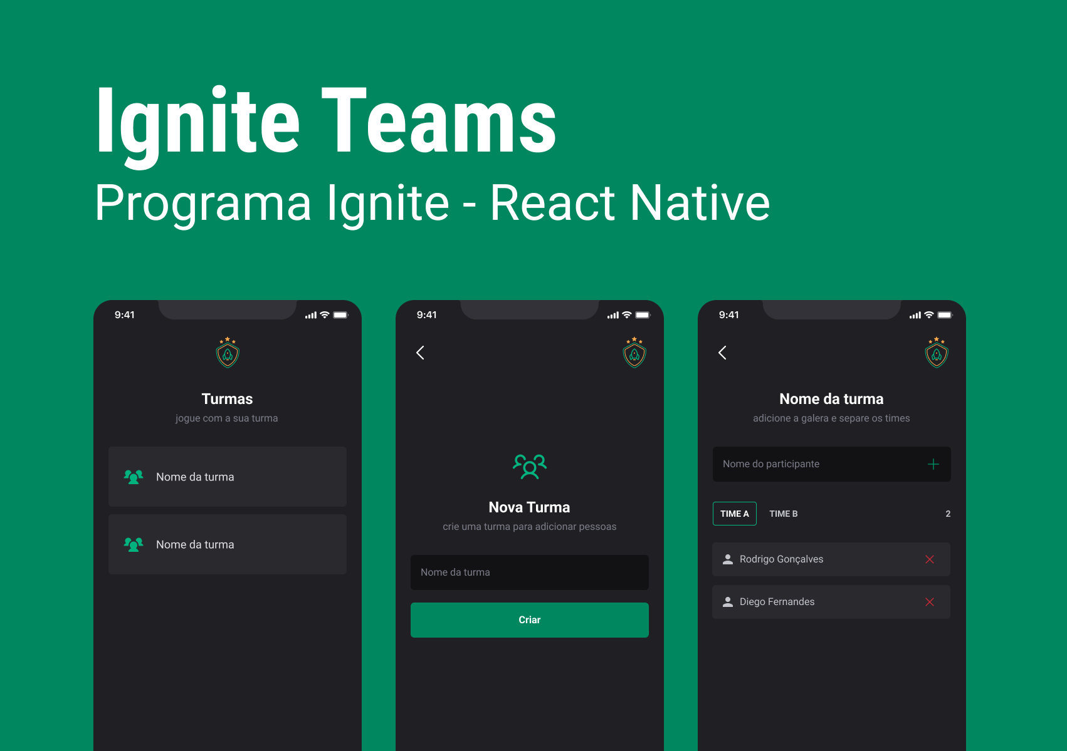Viewport: 1067px width, 751px height.
Task: Click the shield logo on Nome da turma screen
Action: [x=937, y=353]
